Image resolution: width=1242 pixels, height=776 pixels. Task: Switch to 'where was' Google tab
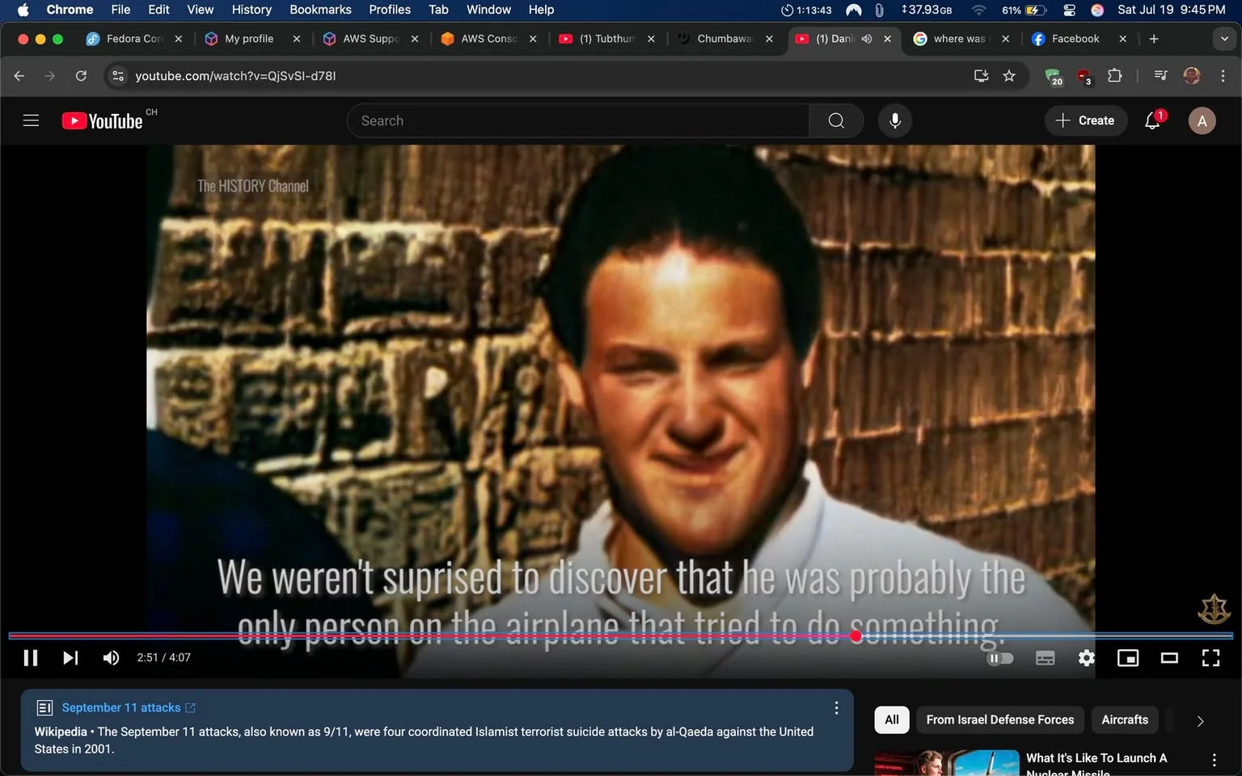pos(959,39)
